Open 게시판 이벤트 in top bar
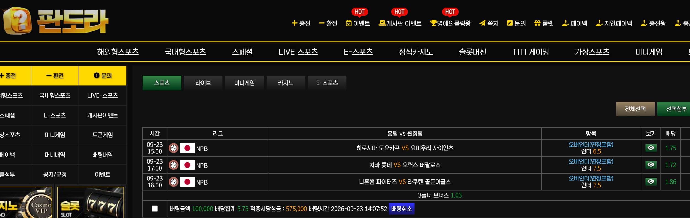Viewport: 690px width, 218px height. pyautogui.click(x=400, y=23)
